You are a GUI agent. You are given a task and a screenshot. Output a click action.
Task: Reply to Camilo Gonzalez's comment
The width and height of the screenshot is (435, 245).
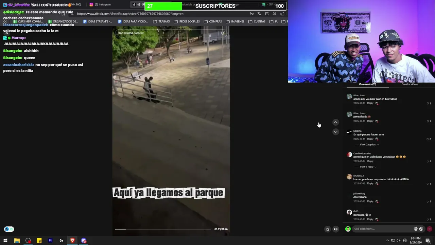point(370,161)
